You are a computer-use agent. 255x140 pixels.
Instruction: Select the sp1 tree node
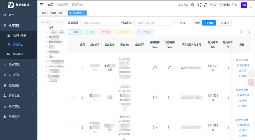click(51, 27)
